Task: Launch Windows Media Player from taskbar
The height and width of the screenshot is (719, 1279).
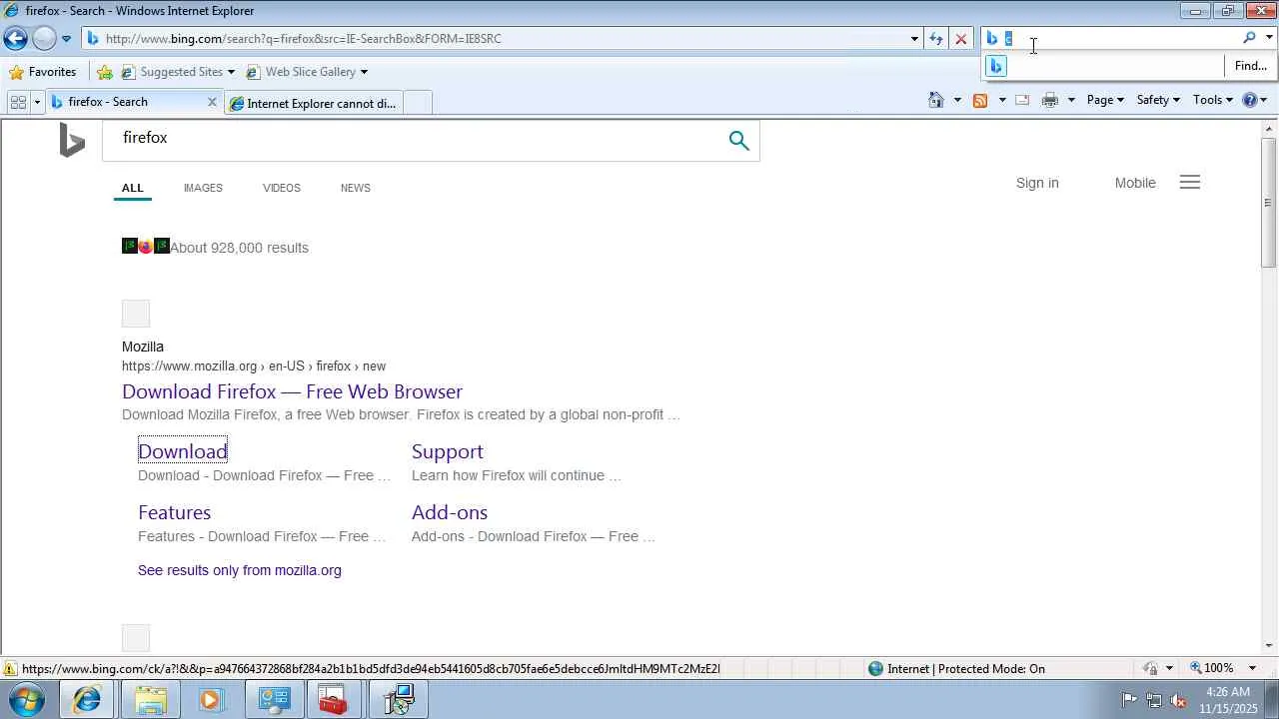Action: [211, 700]
